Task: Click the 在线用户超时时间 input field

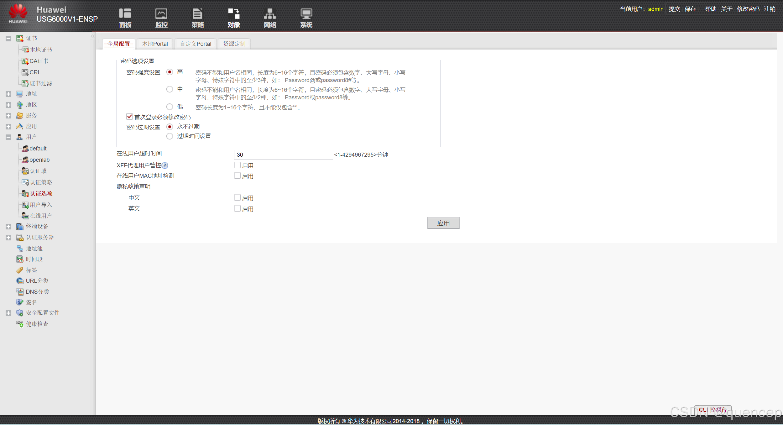Action: click(x=283, y=155)
